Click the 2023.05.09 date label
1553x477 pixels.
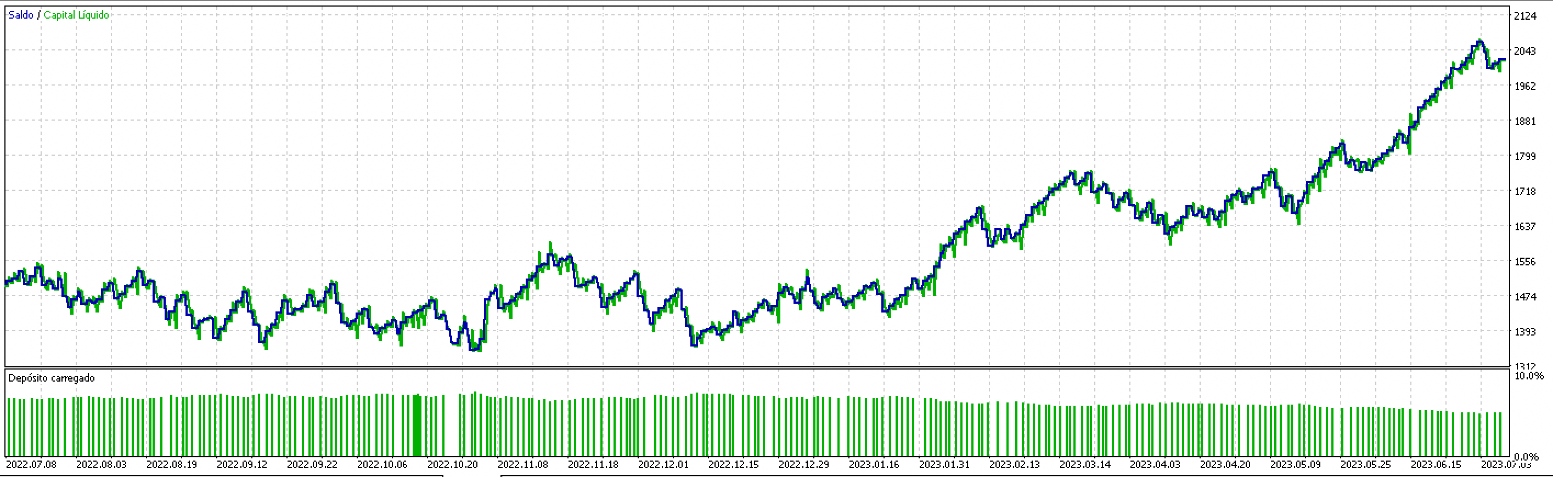click(1295, 465)
